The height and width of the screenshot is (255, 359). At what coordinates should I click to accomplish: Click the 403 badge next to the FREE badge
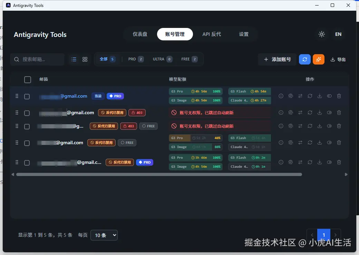128,126
